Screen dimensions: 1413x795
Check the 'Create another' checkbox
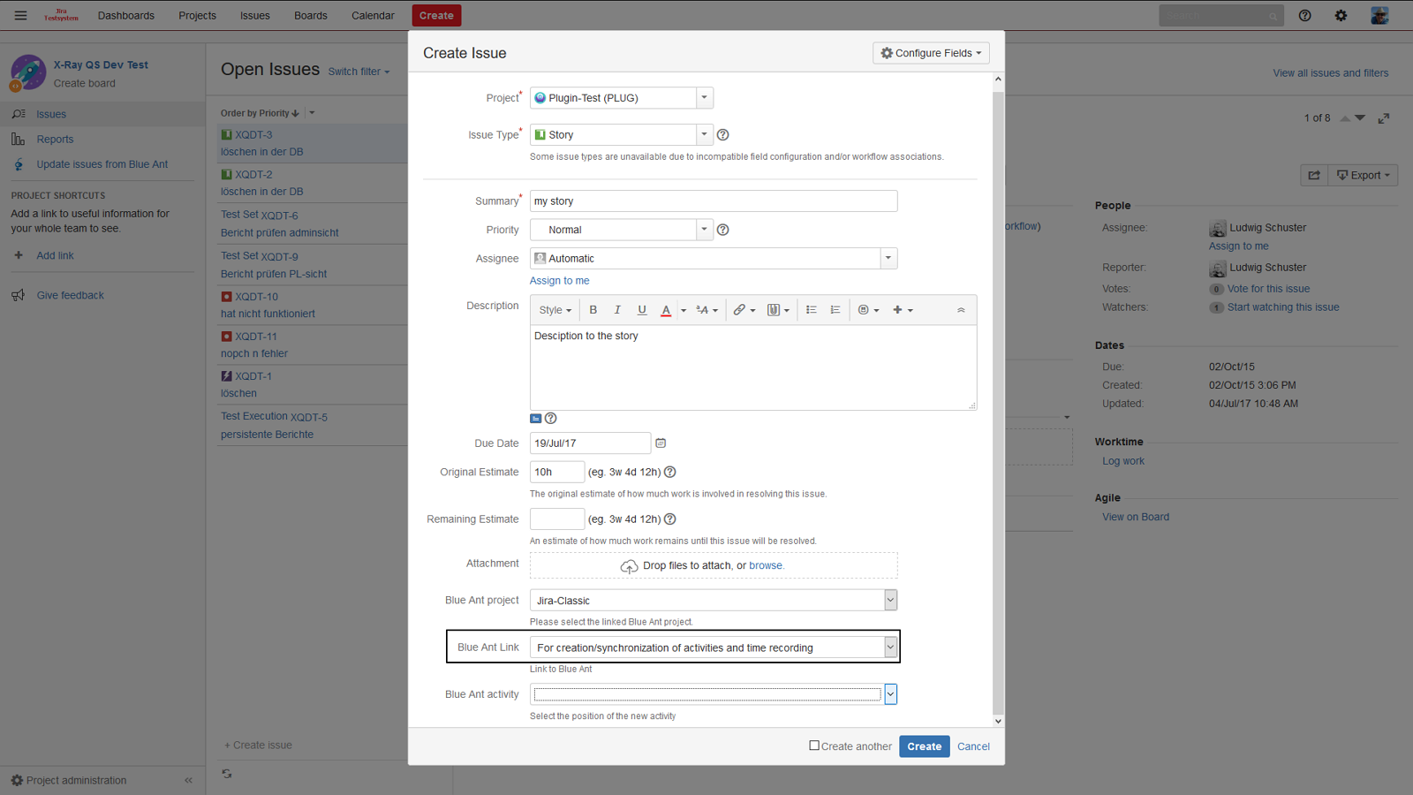click(814, 746)
